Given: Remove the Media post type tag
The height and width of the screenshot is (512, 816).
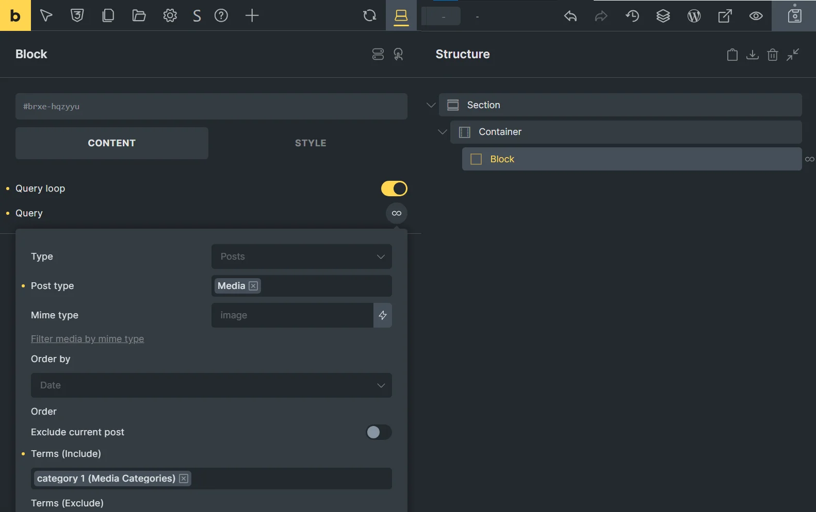Looking at the screenshot, I should [x=253, y=286].
